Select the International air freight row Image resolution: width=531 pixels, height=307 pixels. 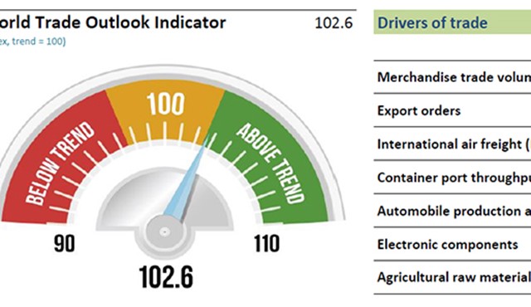[x=452, y=144]
